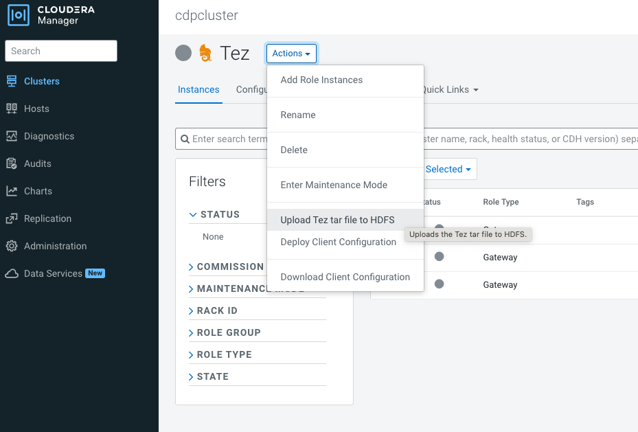Select Download Client Configuration
Viewport: 638px width, 432px height.
click(x=345, y=277)
